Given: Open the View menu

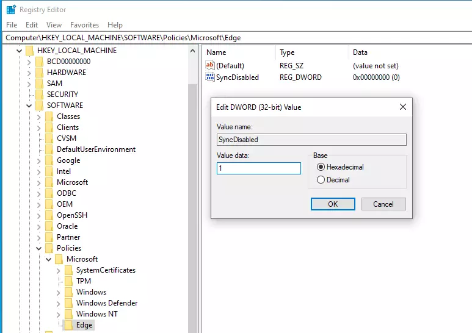Looking at the screenshot, I should coord(54,25).
